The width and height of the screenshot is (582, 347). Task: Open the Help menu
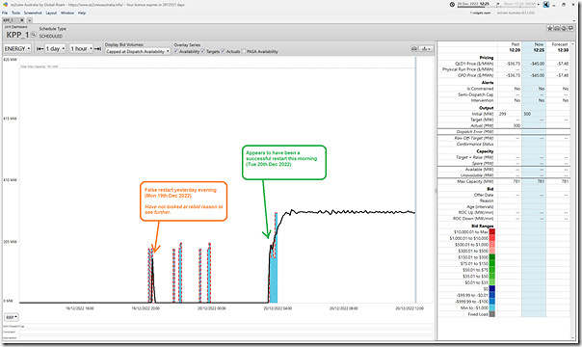pos(82,13)
